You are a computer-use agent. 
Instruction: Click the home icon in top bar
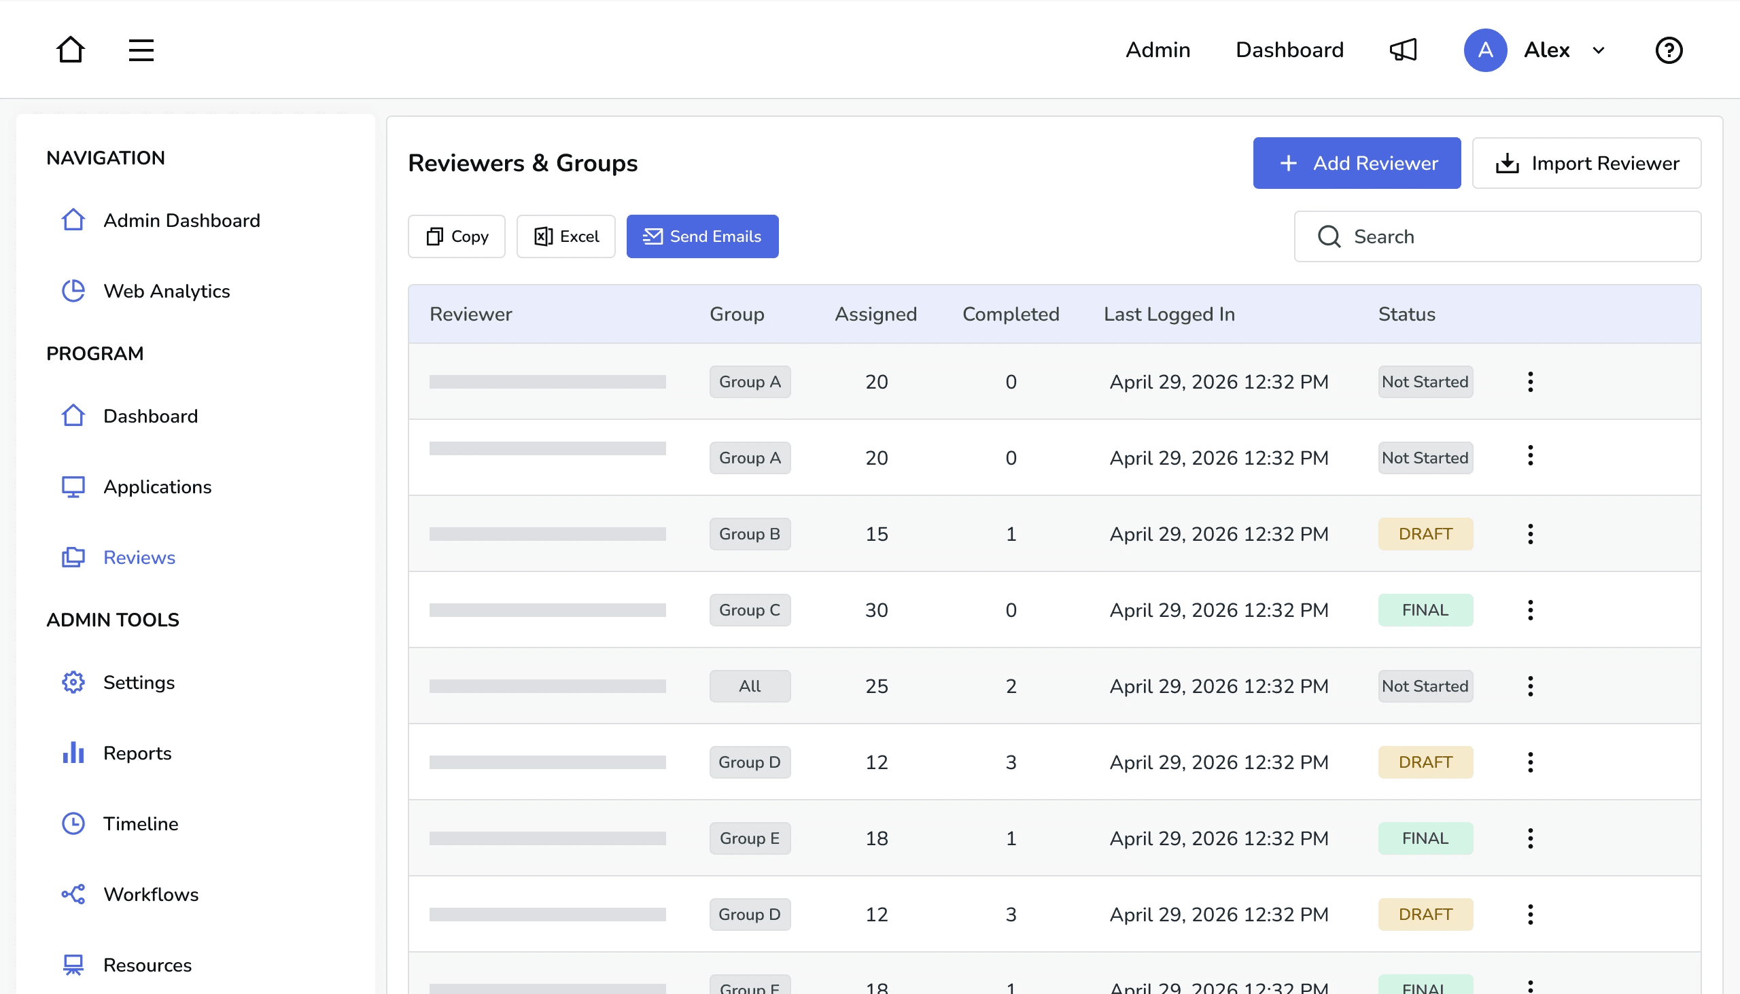[x=70, y=50]
